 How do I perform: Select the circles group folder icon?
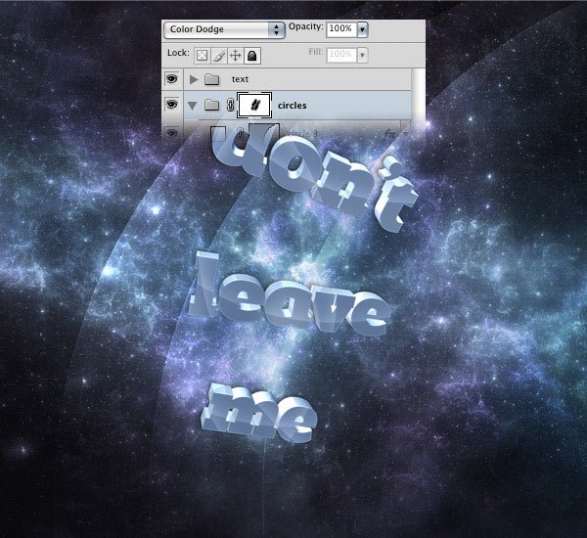[212, 106]
